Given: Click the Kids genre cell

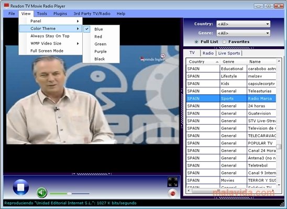Looking at the screenshot, I should click(233, 84).
